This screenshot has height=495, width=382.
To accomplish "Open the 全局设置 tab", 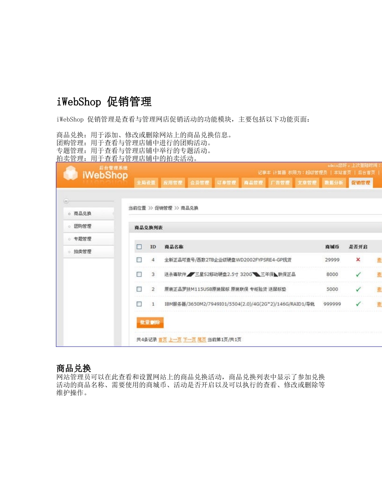I will pos(146,183).
